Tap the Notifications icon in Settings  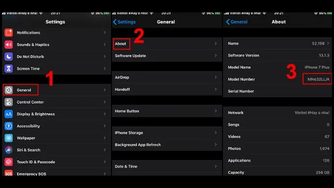point(8,32)
